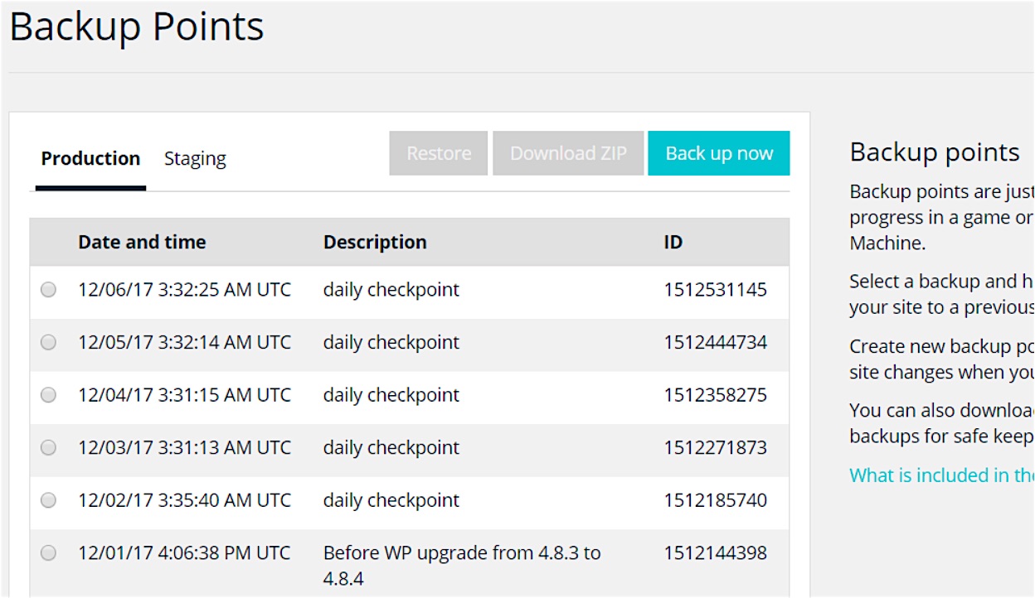Click backup ID 1512185740
This screenshot has height=598, width=1035.
pos(715,500)
